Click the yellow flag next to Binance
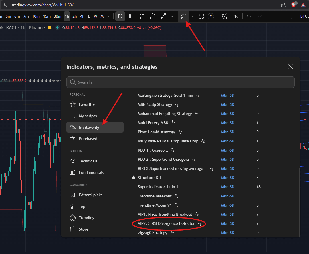Screen dimensions: 309x254 tap(50, 27)
